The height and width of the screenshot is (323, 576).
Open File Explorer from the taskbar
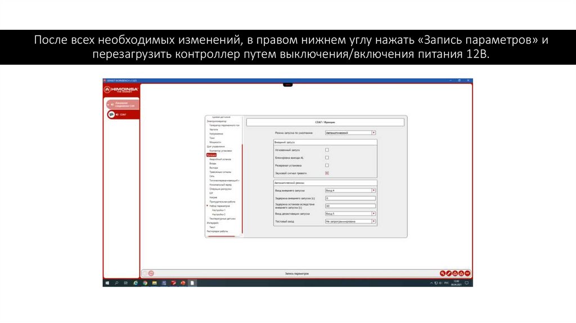point(155,283)
